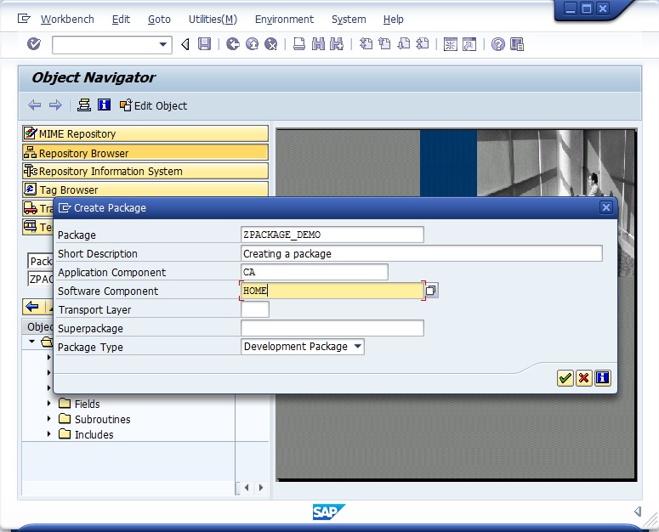Click the Last Page icon
The image size is (659, 532).
[x=423, y=43]
